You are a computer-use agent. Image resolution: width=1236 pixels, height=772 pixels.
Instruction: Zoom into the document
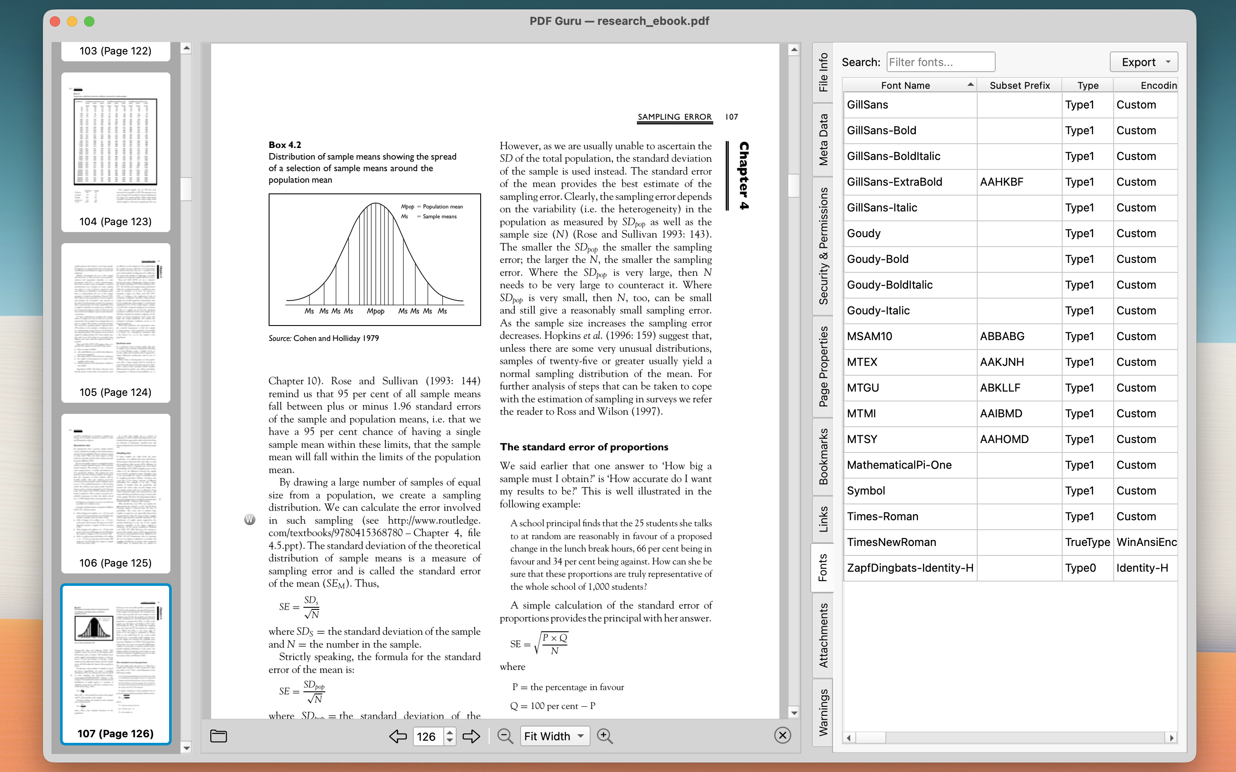click(605, 736)
